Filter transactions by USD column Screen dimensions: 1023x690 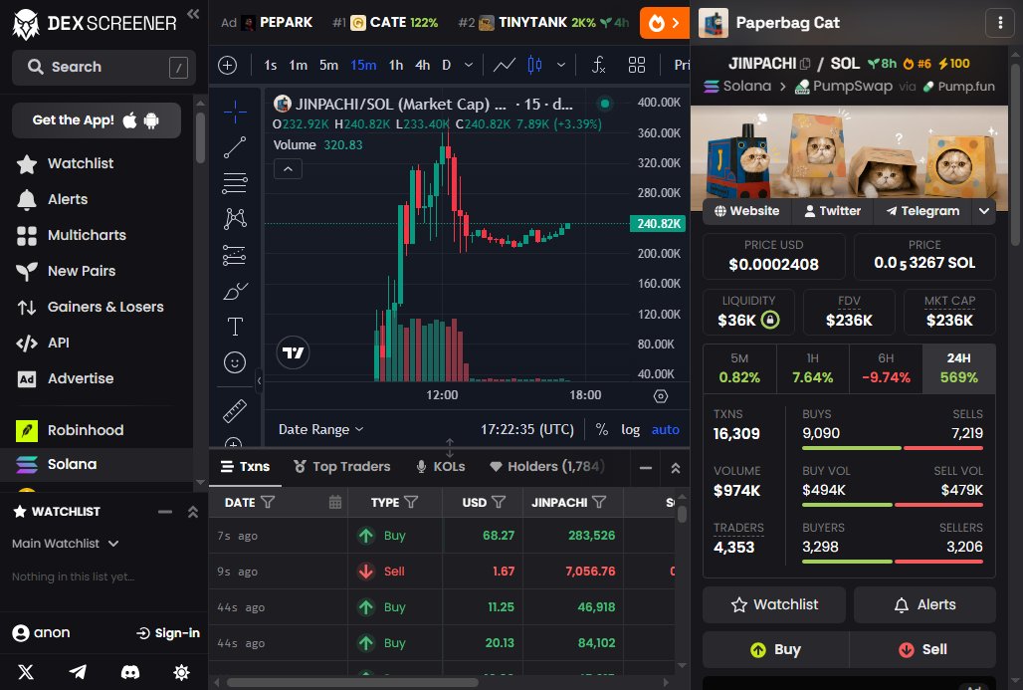tap(499, 502)
